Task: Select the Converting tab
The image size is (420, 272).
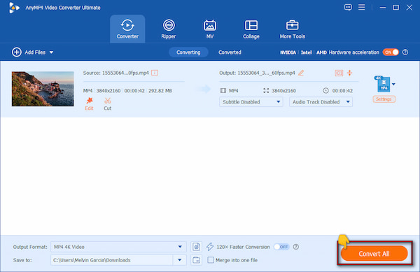Action: [188, 52]
